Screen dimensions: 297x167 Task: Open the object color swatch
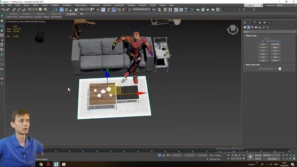pyautogui.click(x=280, y=69)
